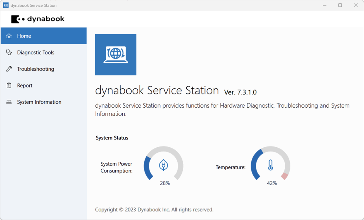Screen dimensions: 364x220
Task: Switch to the System Information section
Action: tap(39, 102)
